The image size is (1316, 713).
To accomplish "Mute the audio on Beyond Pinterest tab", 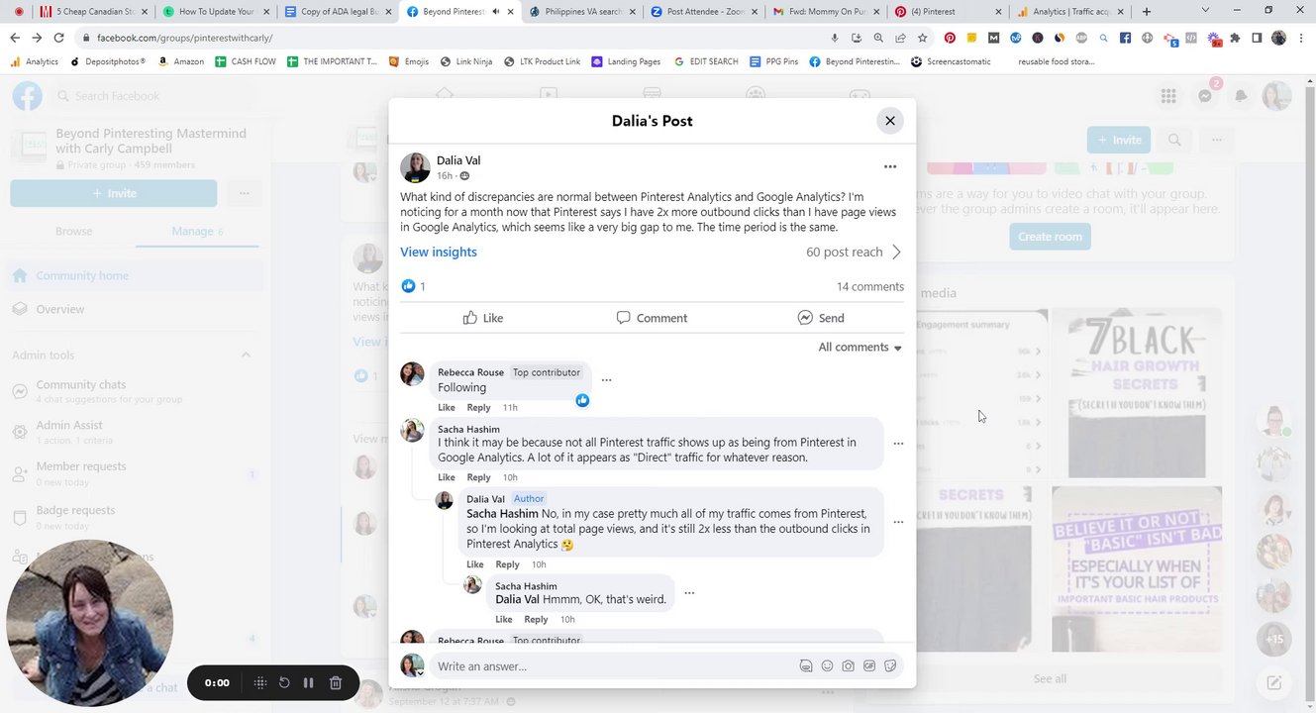I will pyautogui.click(x=496, y=12).
